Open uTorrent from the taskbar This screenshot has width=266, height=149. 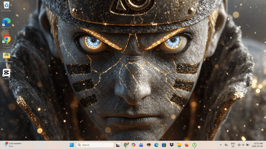[x=194, y=145]
